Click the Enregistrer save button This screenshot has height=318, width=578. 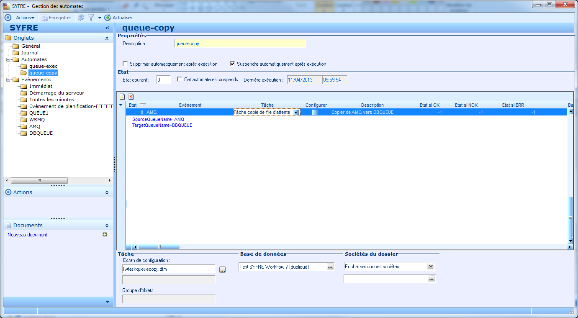(56, 18)
